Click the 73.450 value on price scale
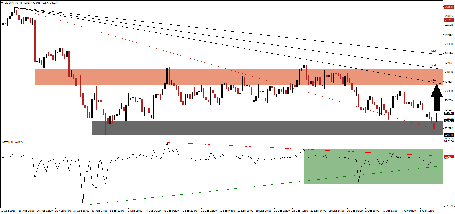The width and height of the screenshot is (455, 214). [x=448, y=91]
